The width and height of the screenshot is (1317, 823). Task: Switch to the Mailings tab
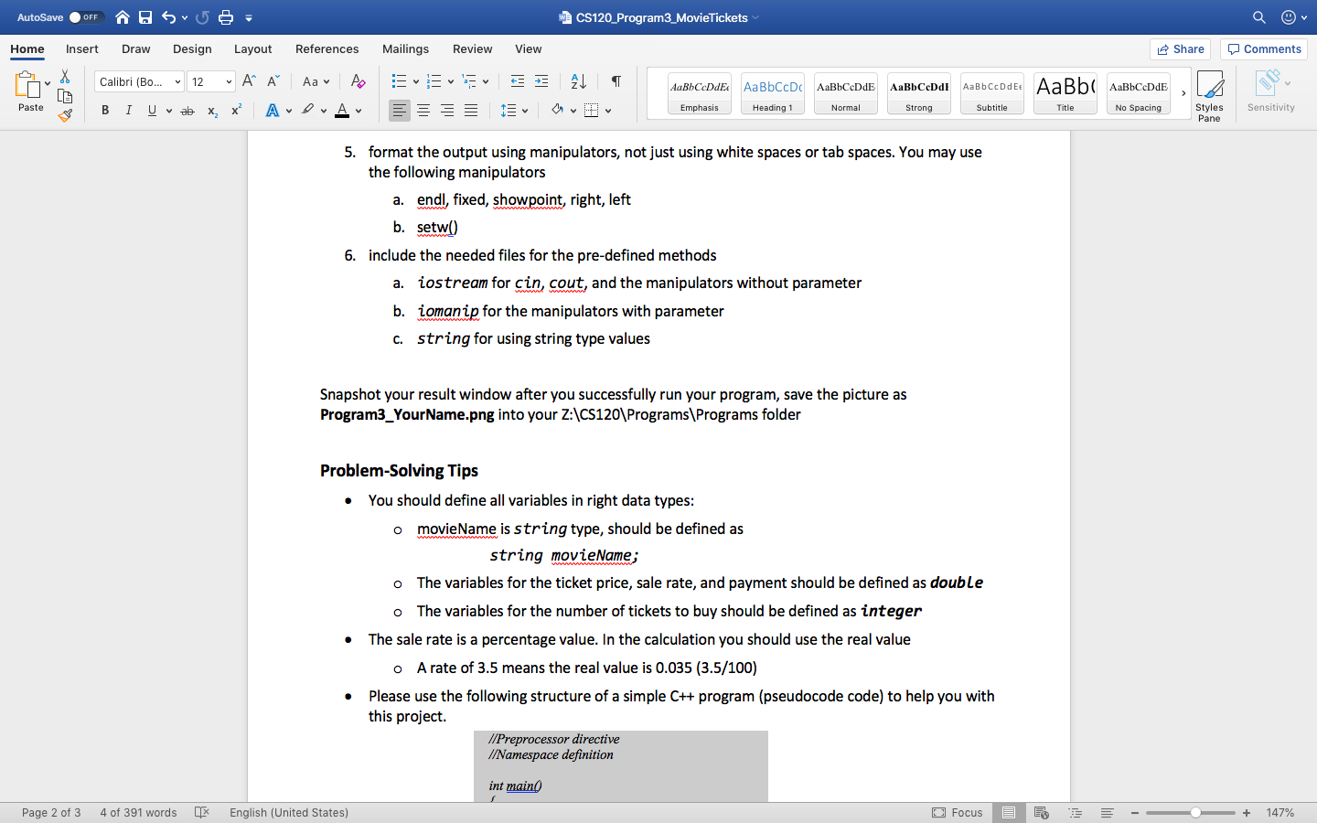pyautogui.click(x=405, y=49)
